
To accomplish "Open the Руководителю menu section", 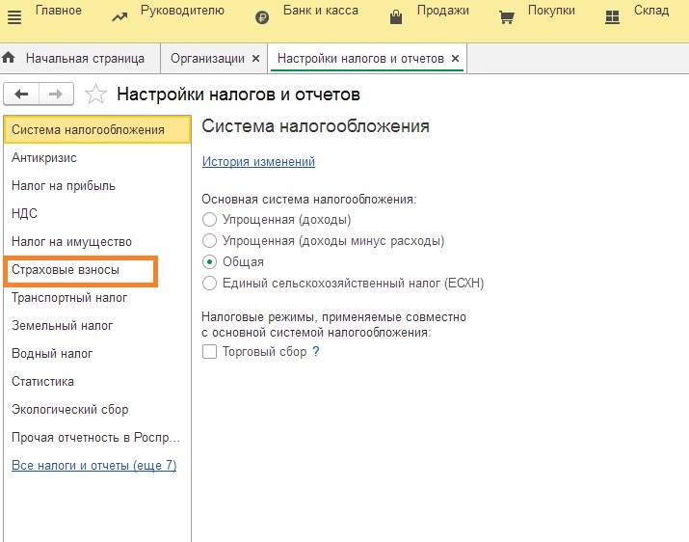I will 182,10.
